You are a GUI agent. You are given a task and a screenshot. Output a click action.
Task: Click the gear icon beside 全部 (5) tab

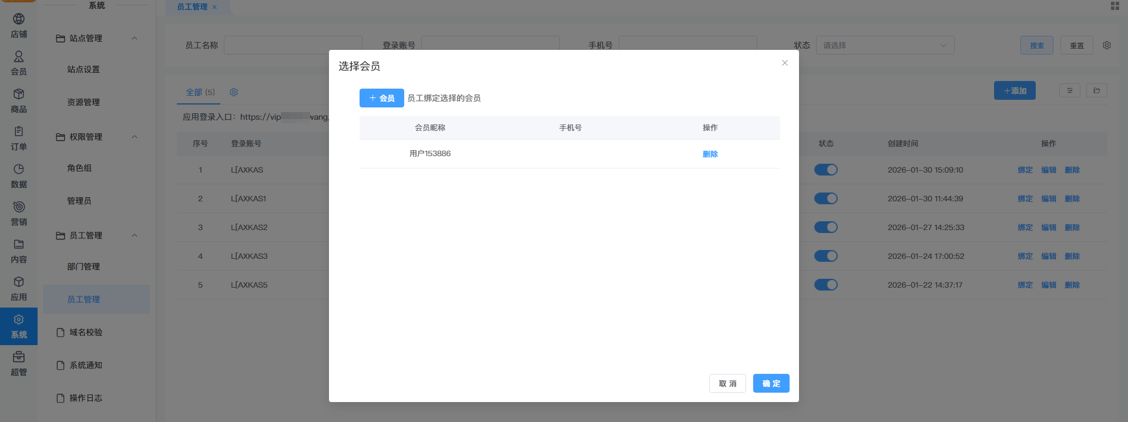coord(234,92)
